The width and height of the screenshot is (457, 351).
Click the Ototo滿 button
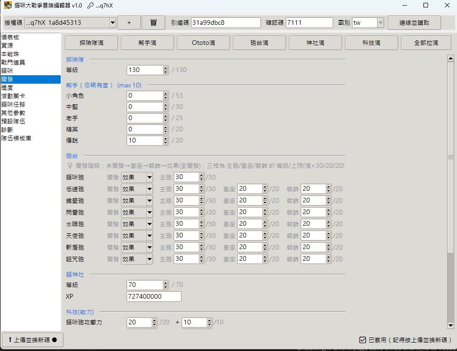point(204,43)
